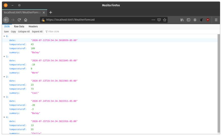Click temperatureC value 43
222x136 pixels.
tap(32, 44)
